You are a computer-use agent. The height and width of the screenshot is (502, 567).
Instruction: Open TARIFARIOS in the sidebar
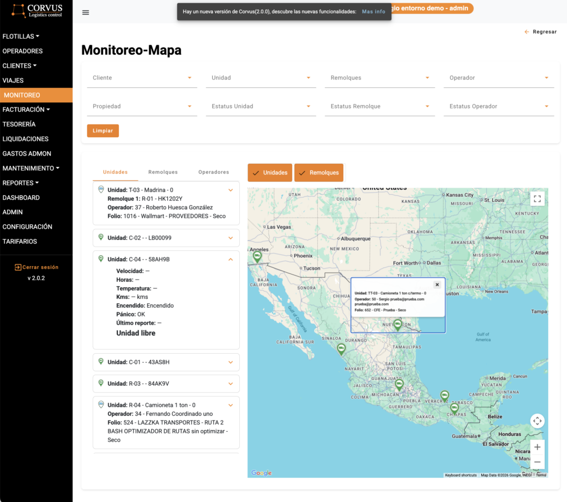(19, 241)
